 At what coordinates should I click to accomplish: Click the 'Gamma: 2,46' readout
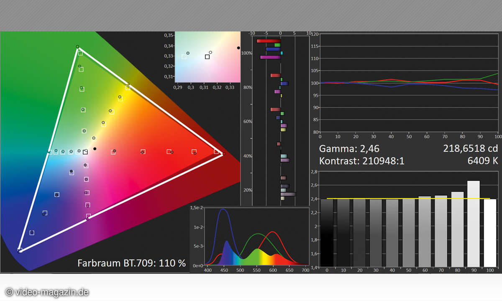pyautogui.click(x=349, y=148)
